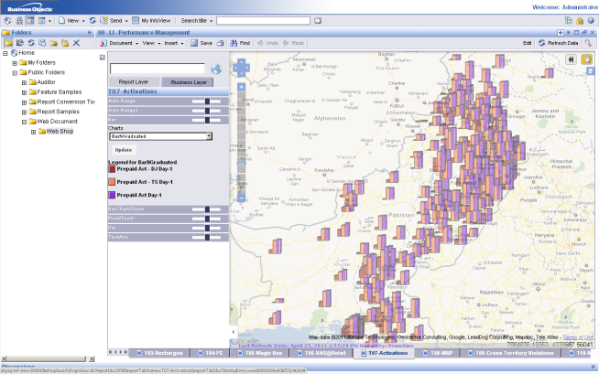The image size is (599, 374).
Task: Click the Update button
Action: [x=124, y=150]
